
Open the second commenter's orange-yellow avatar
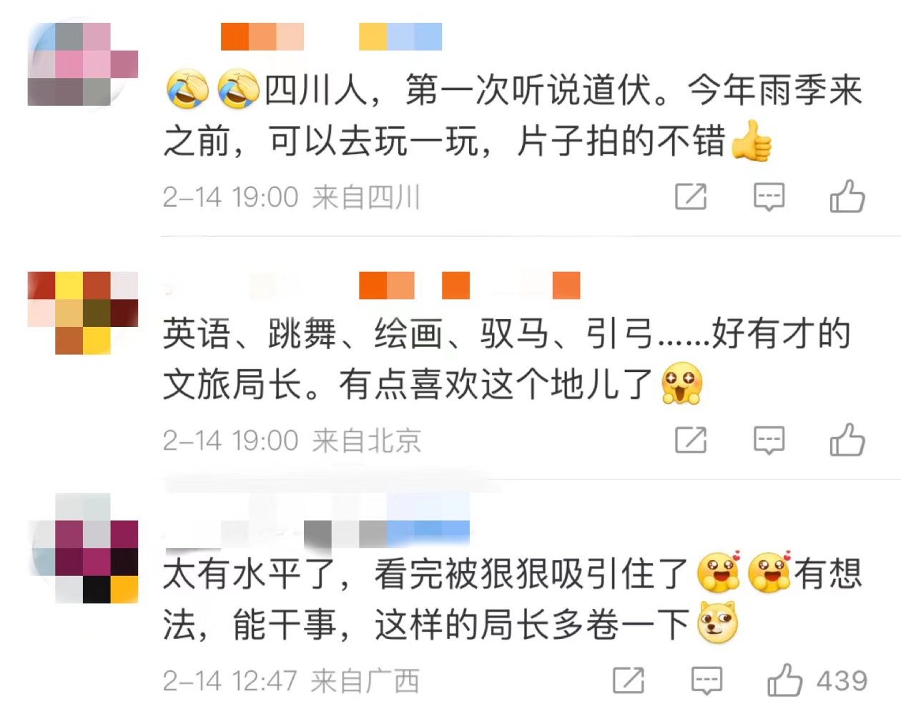pos(83,313)
